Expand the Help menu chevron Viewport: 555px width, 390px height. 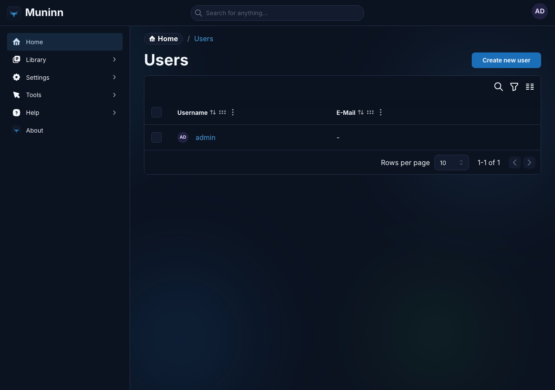pos(114,113)
